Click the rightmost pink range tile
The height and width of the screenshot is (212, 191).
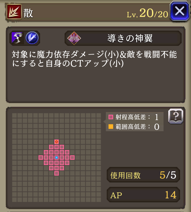click(x=72, y=158)
